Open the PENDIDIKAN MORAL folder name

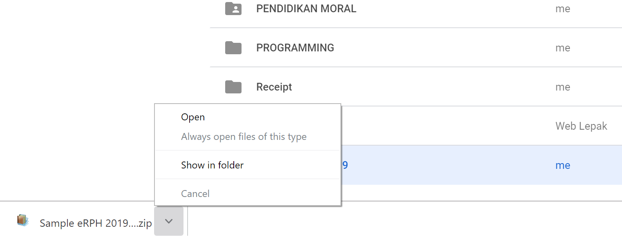click(x=306, y=9)
